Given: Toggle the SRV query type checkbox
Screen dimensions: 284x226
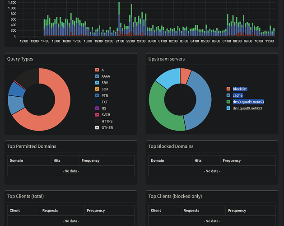Looking at the screenshot, I should 97,83.
